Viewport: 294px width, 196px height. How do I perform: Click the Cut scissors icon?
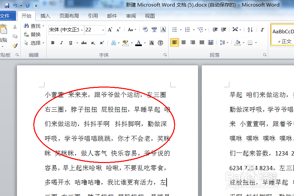pos(15,27)
